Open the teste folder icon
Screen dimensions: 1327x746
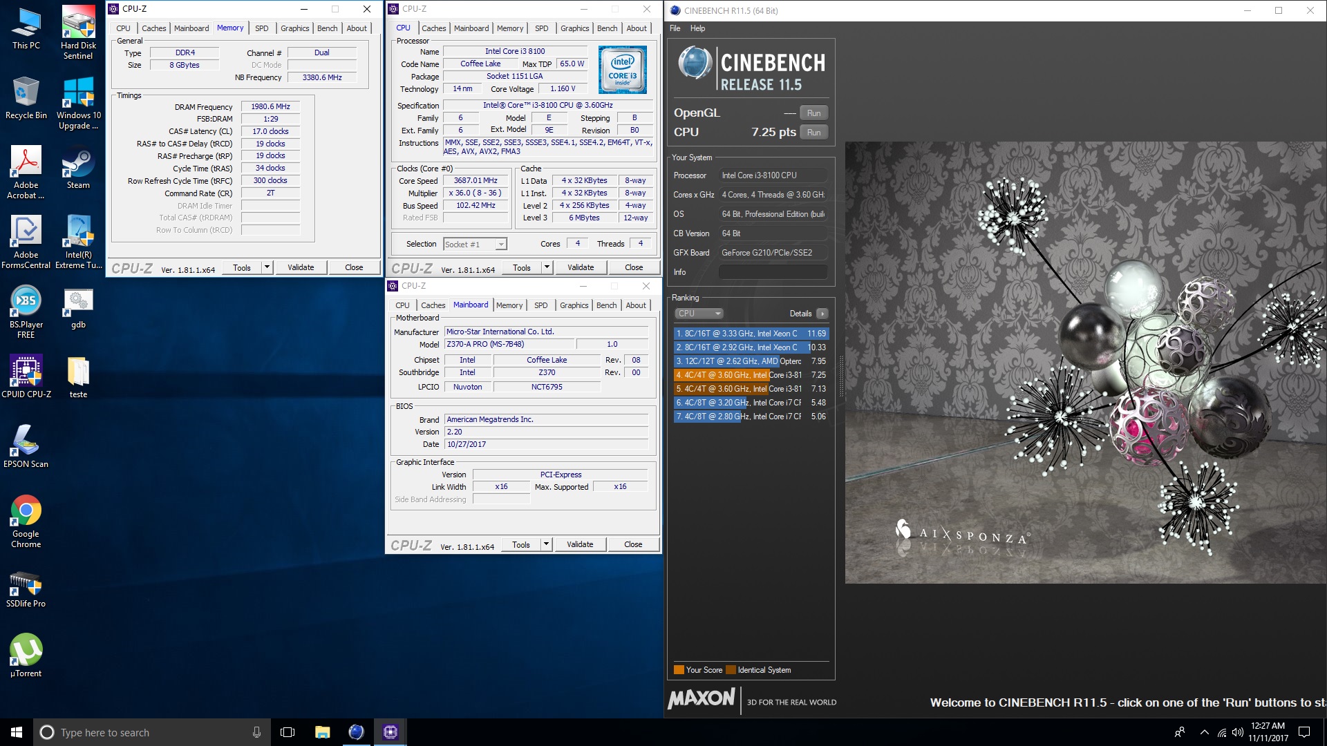click(x=78, y=376)
